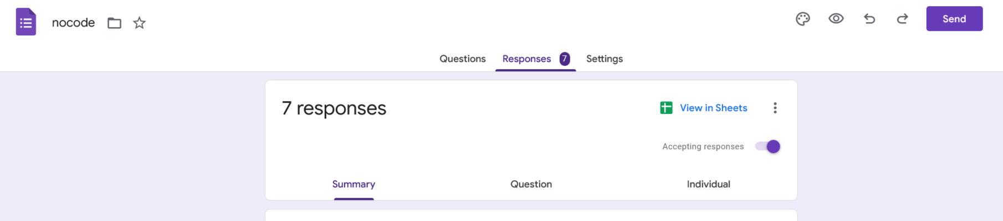Switch to the Questions tab
The height and width of the screenshot is (221, 1003).
click(x=462, y=59)
